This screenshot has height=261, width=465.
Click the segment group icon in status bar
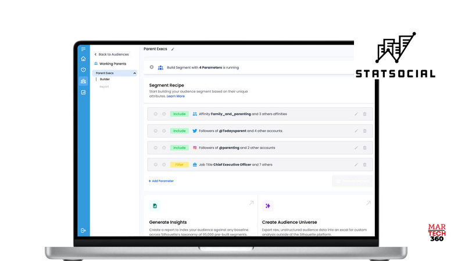(x=160, y=67)
